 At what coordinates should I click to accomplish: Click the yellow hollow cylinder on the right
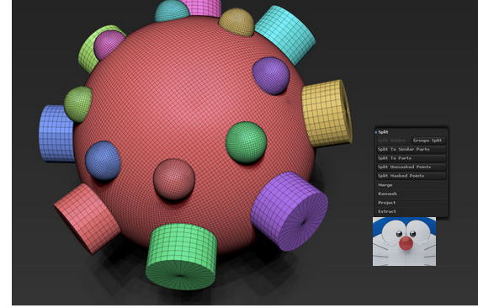pyautogui.click(x=327, y=113)
